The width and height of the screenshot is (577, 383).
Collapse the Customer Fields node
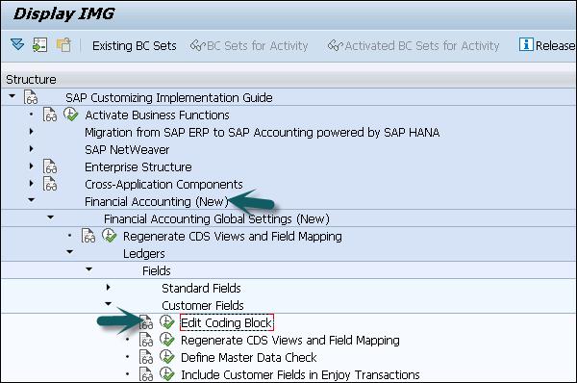point(108,304)
